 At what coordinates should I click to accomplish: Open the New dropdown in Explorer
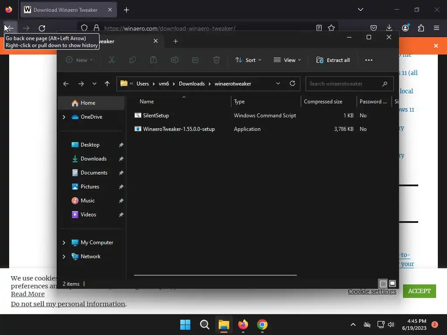tap(79, 60)
